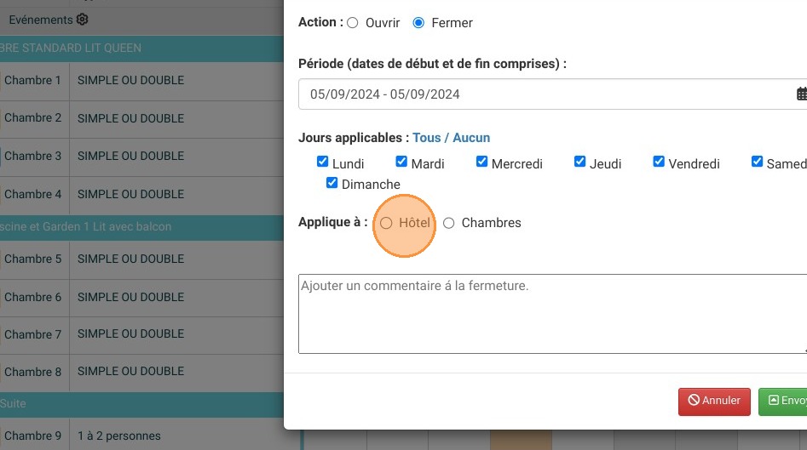
Task: Select the Chambre 3 row label
Action: click(33, 157)
